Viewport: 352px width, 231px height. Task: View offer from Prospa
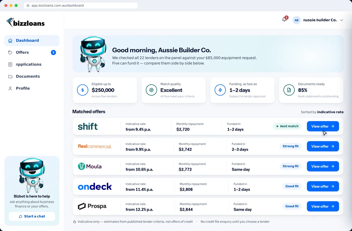pos(323,206)
